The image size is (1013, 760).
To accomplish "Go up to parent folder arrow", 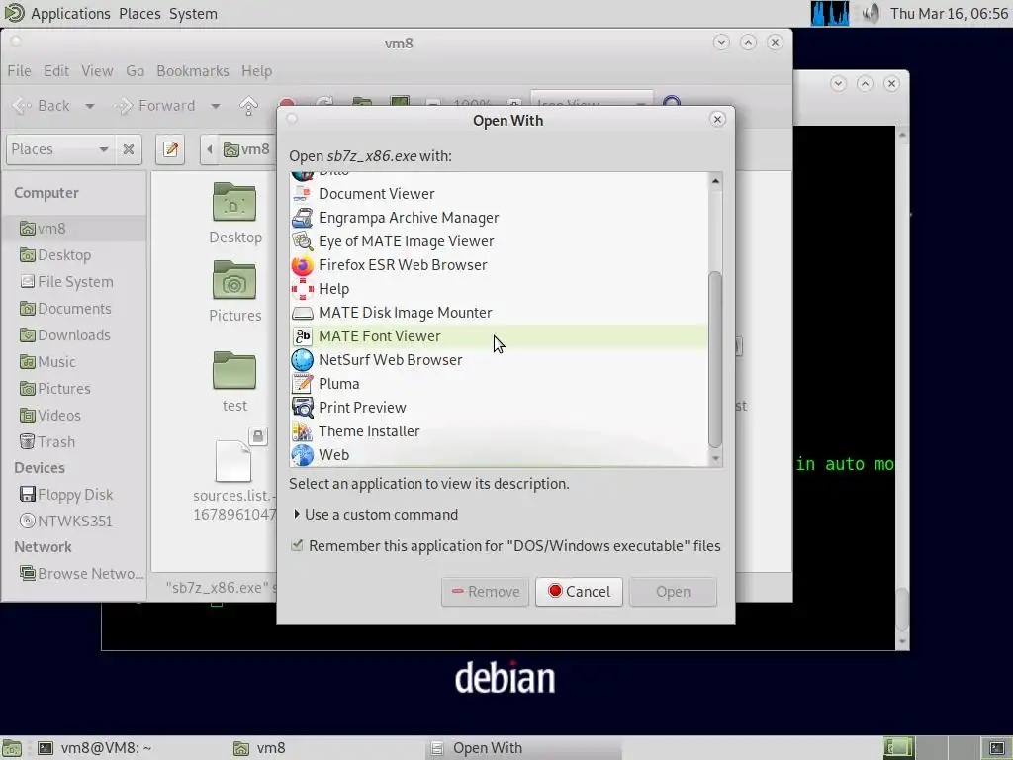I will (x=248, y=105).
